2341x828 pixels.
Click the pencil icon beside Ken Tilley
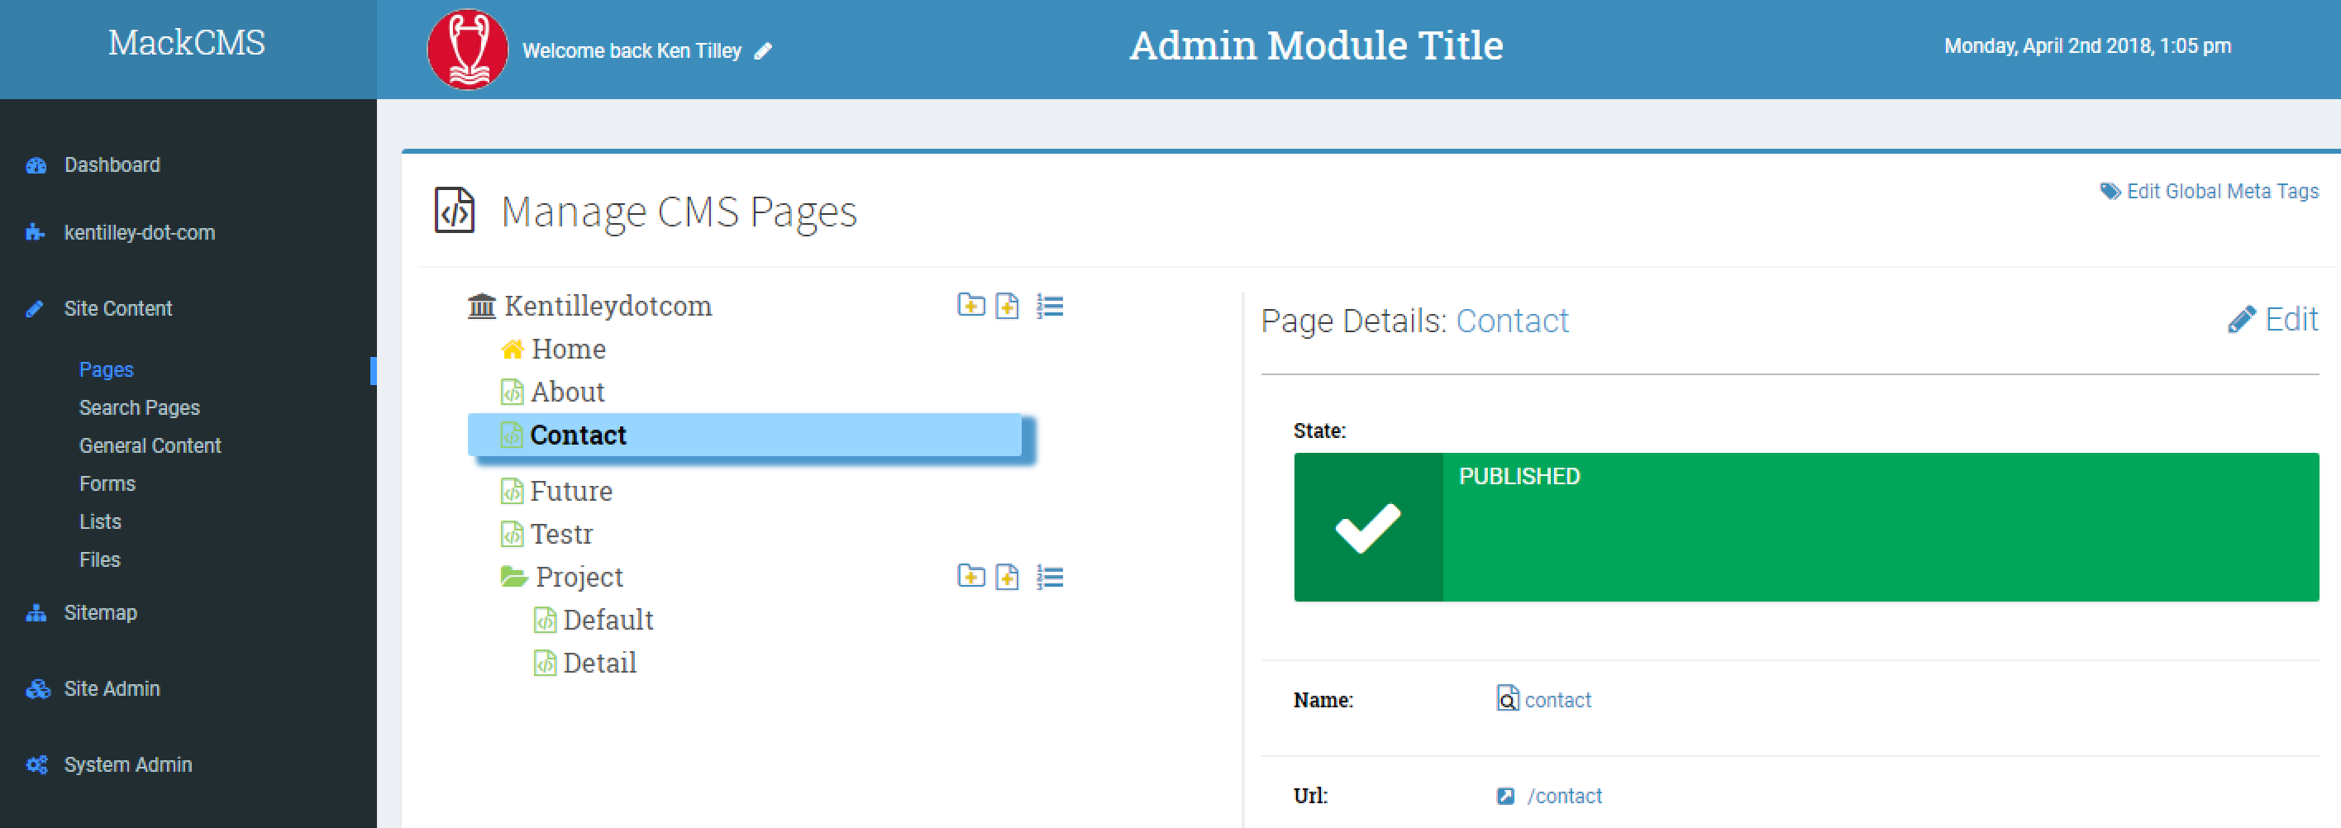pos(763,51)
